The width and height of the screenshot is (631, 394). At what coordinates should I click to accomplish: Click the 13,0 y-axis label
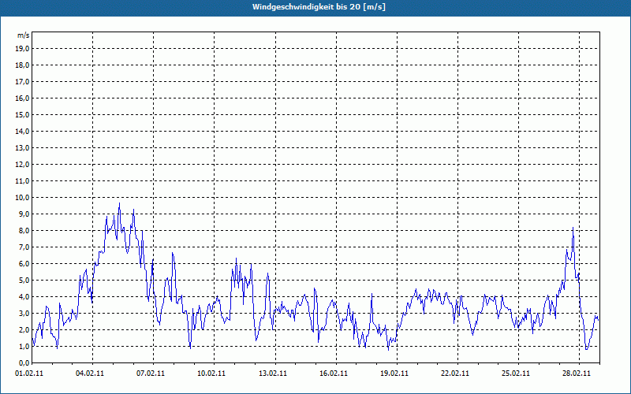[23, 147]
